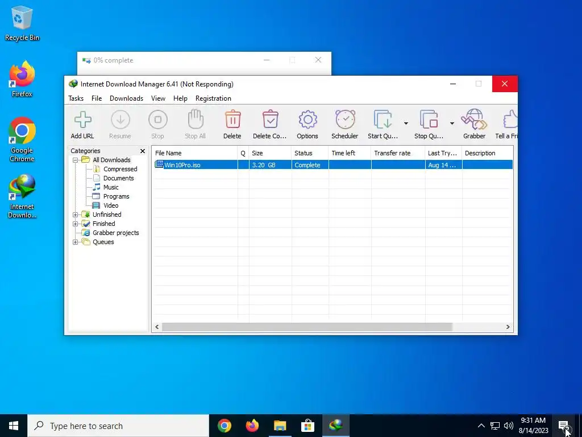
Task: Click the scroll right arrow
Action: (x=508, y=327)
